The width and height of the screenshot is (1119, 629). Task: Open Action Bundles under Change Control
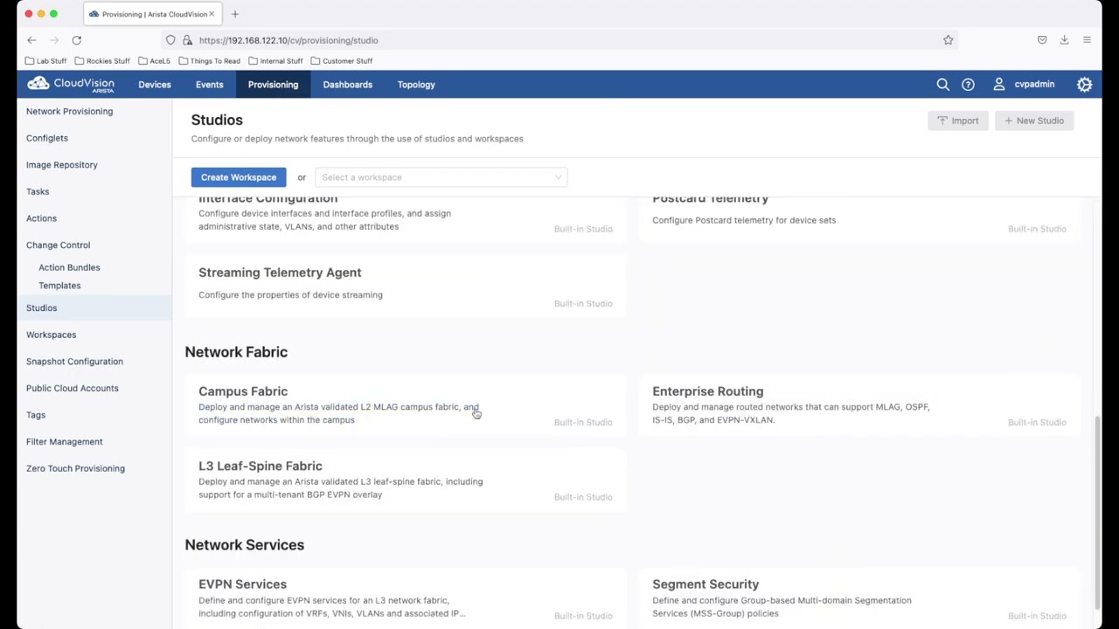(69, 267)
